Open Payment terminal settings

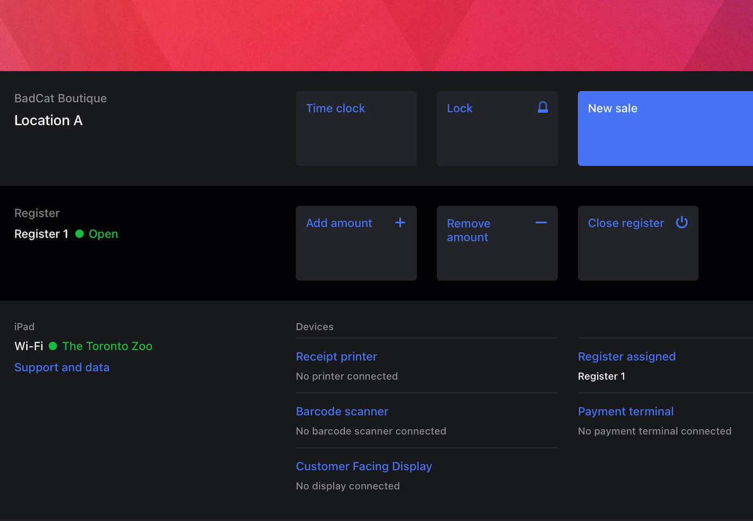[x=626, y=411]
